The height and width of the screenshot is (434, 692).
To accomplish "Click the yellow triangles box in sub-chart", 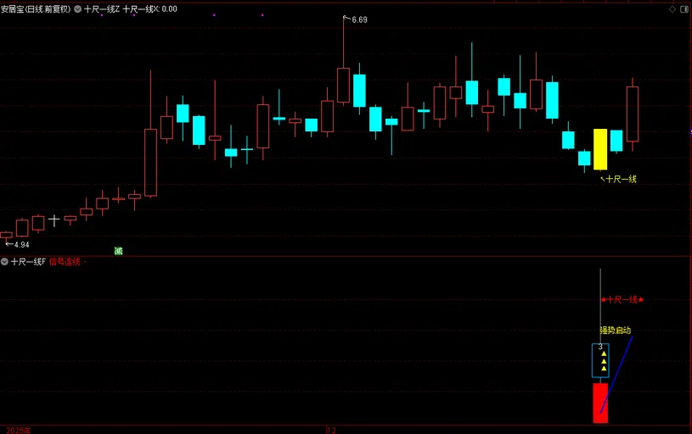I will pos(600,360).
